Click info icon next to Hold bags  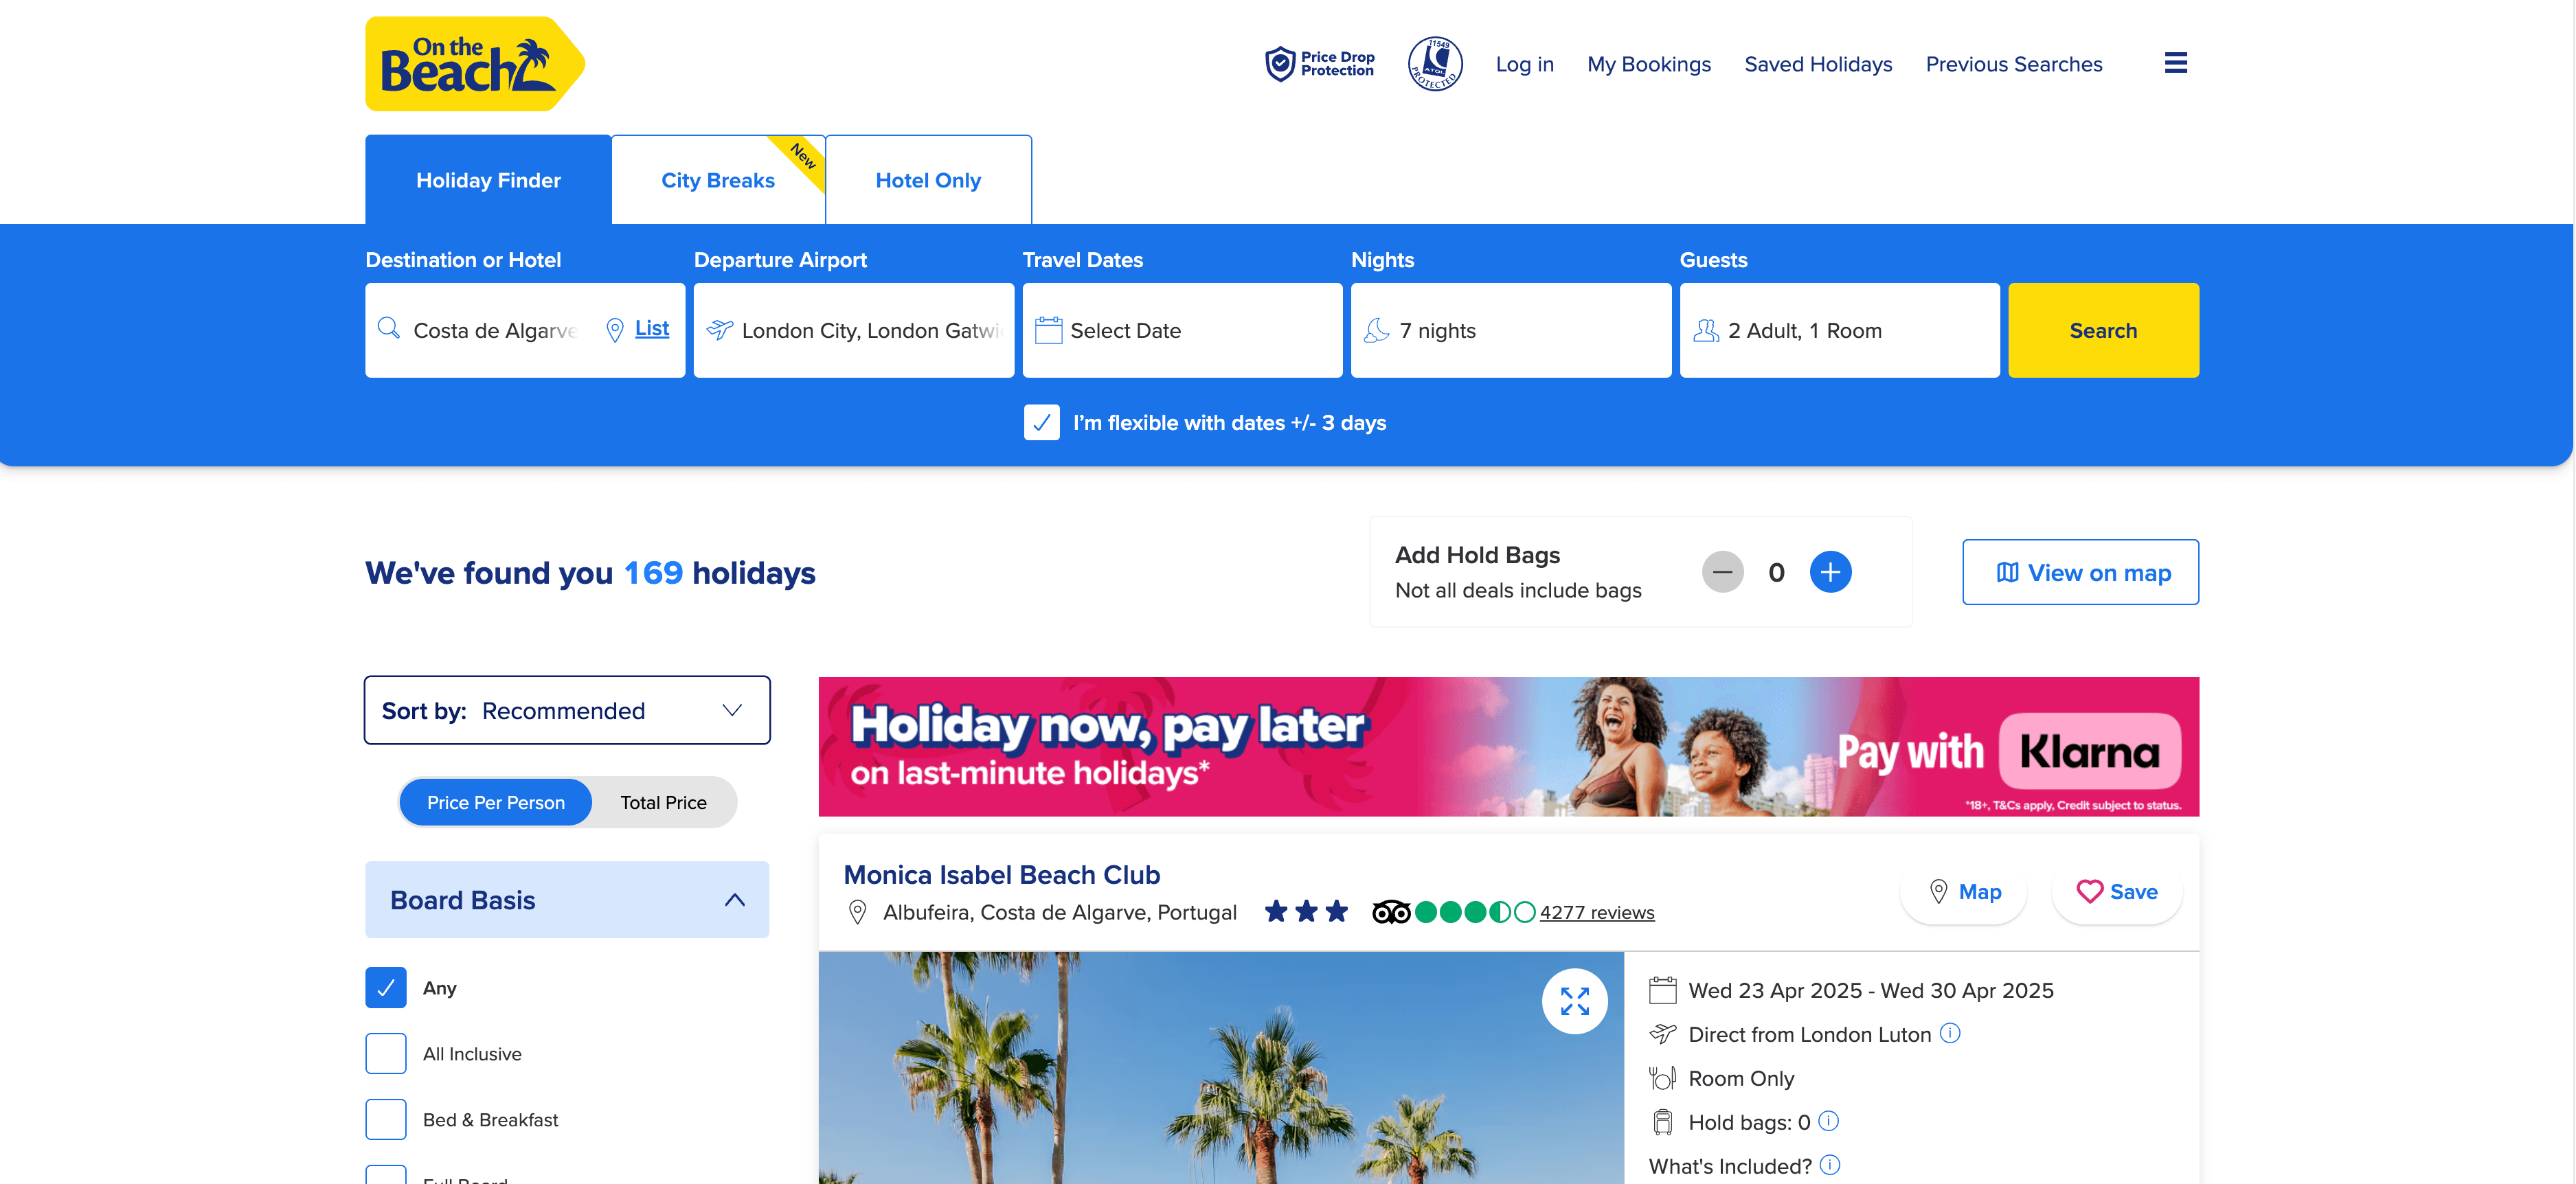(1828, 1121)
